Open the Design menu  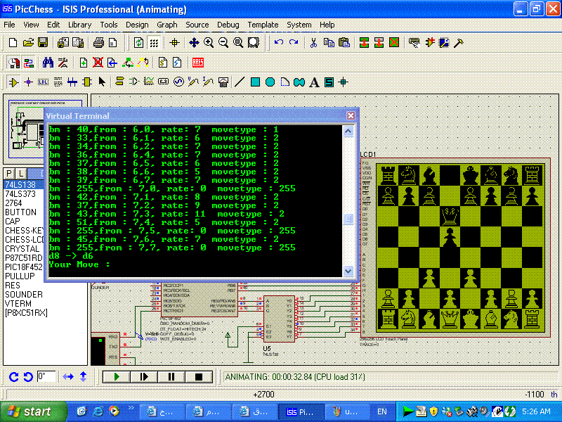tap(137, 25)
